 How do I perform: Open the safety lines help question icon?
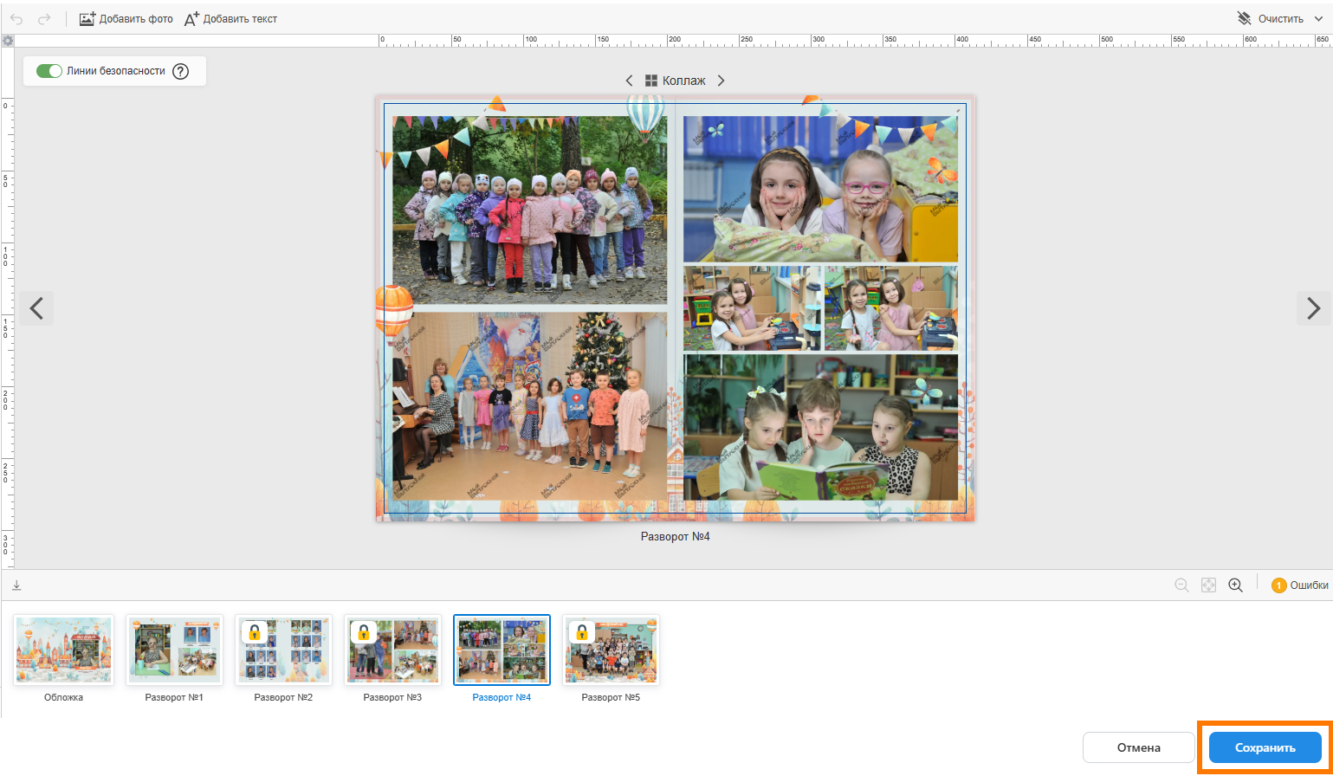(x=180, y=72)
